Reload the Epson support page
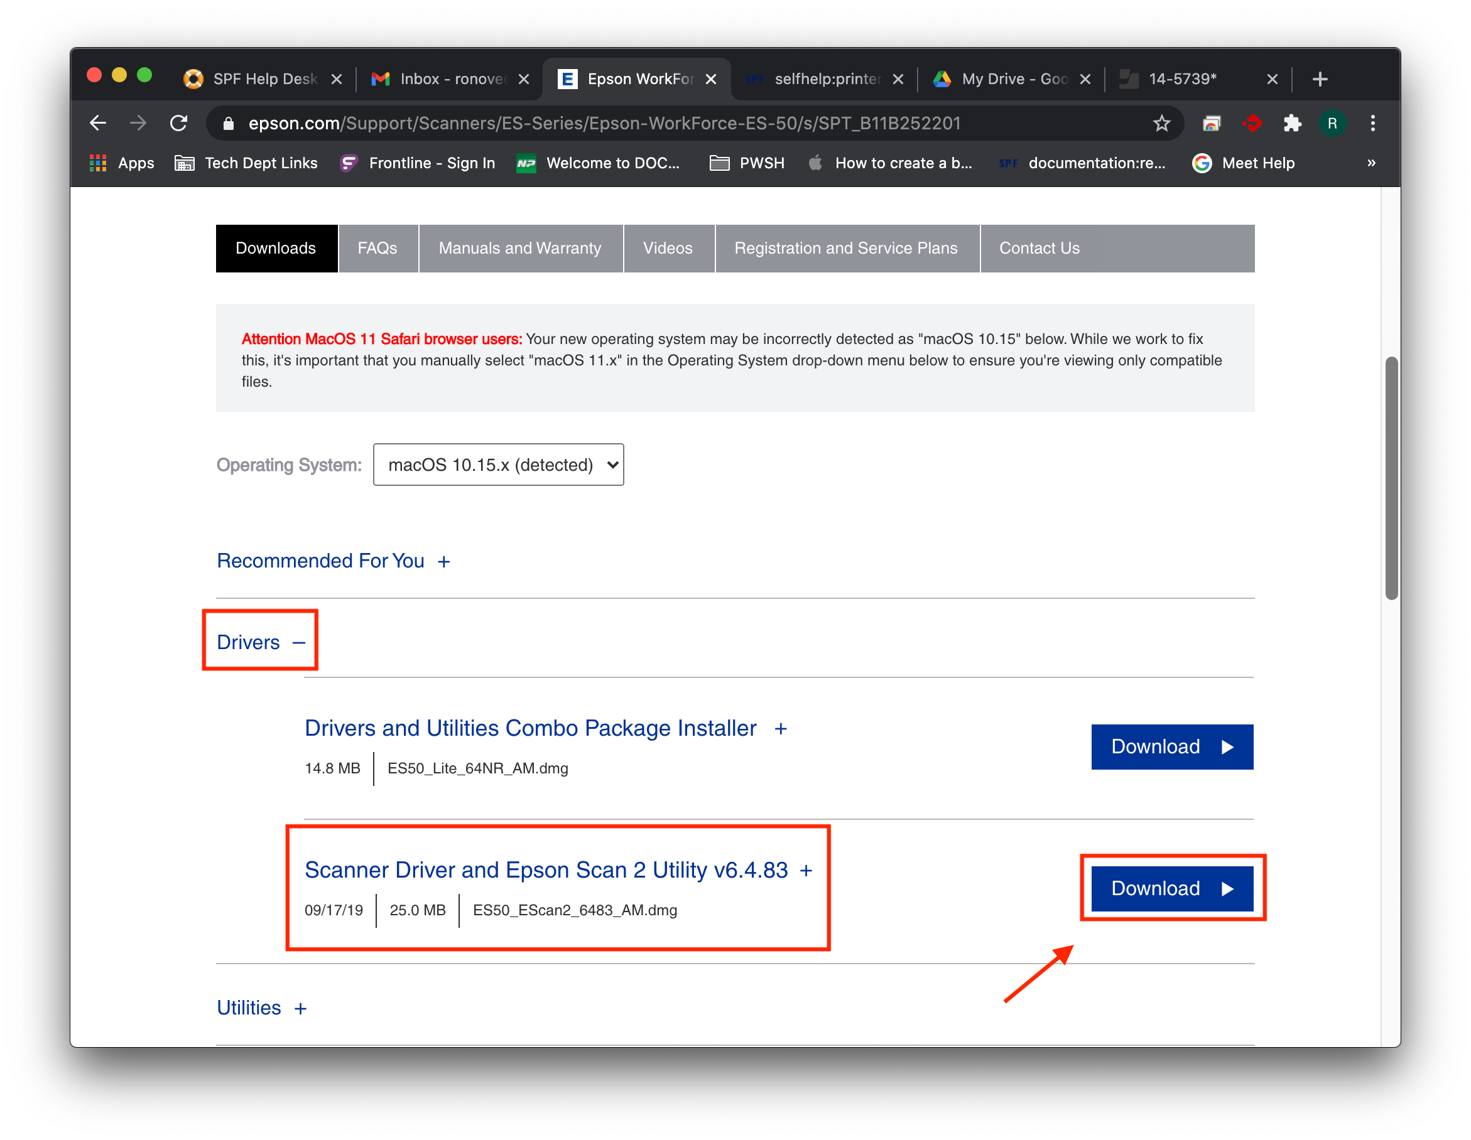This screenshot has width=1471, height=1140. 178,123
